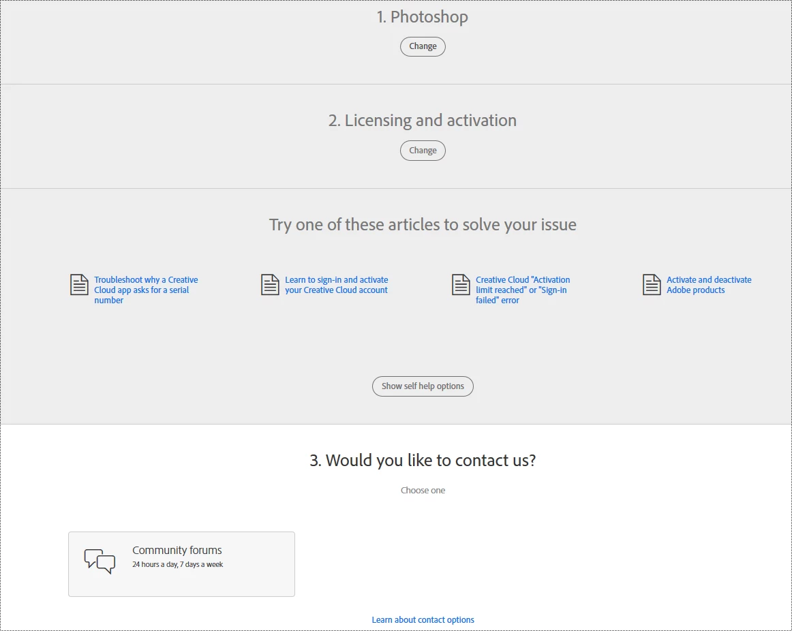Open document icon beside Activation limit reached article
792x631 pixels.
coord(461,285)
